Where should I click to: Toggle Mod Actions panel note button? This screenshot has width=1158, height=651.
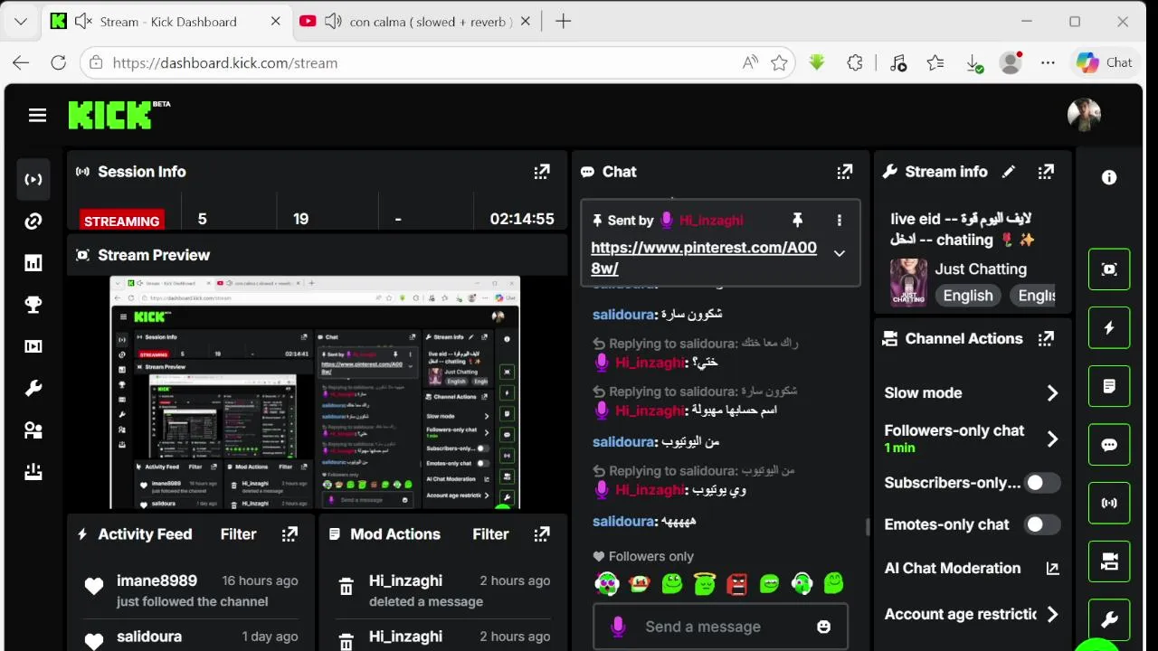1109,386
